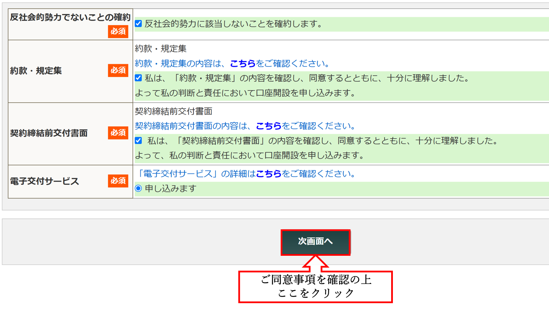Click the 反社会的勢力でないことの確約 row heading
This screenshot has width=549, height=309.
(70, 17)
